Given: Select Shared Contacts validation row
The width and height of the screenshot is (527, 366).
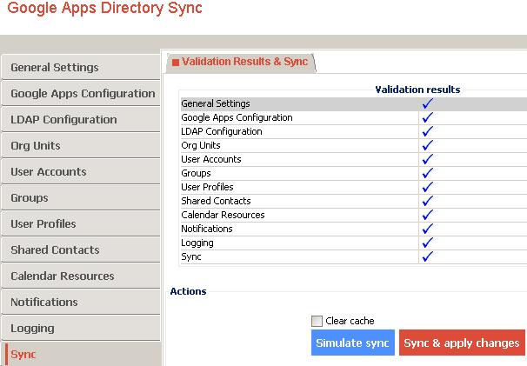Looking at the screenshot, I should [x=354, y=201].
